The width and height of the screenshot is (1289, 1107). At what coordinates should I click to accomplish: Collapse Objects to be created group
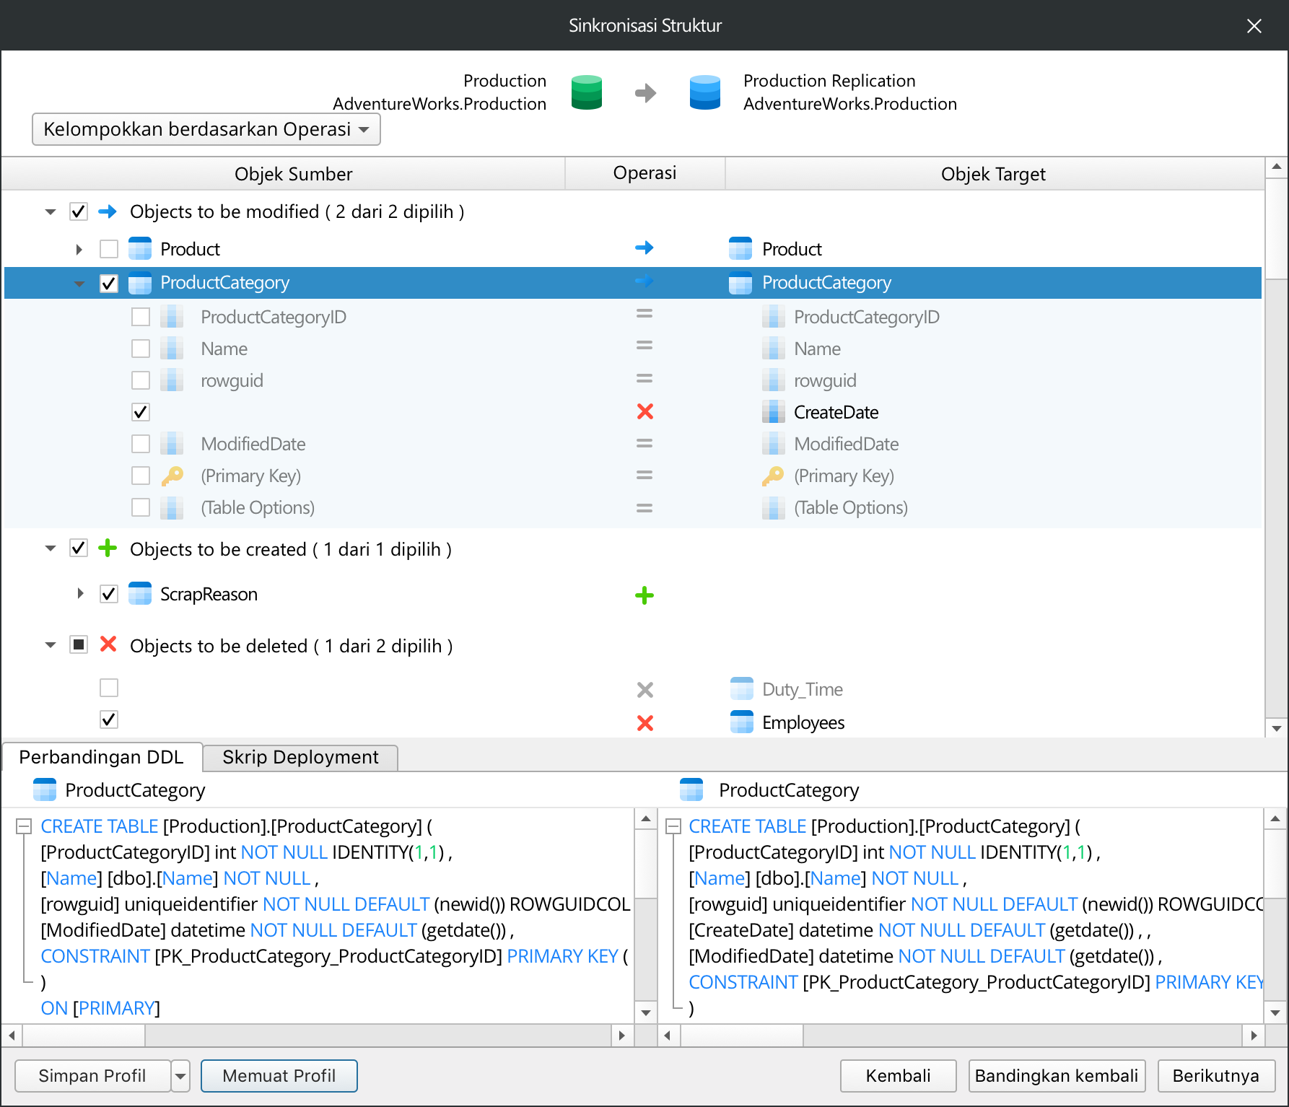[x=51, y=549]
